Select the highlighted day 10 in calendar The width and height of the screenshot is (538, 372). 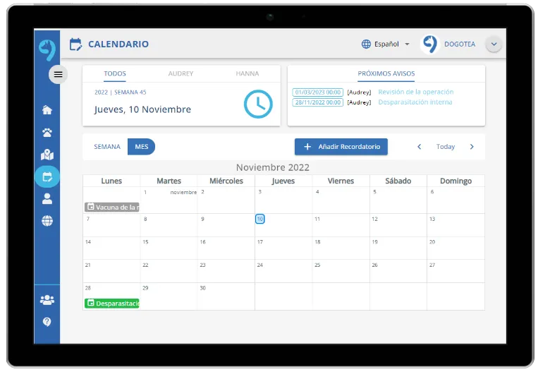pos(260,219)
